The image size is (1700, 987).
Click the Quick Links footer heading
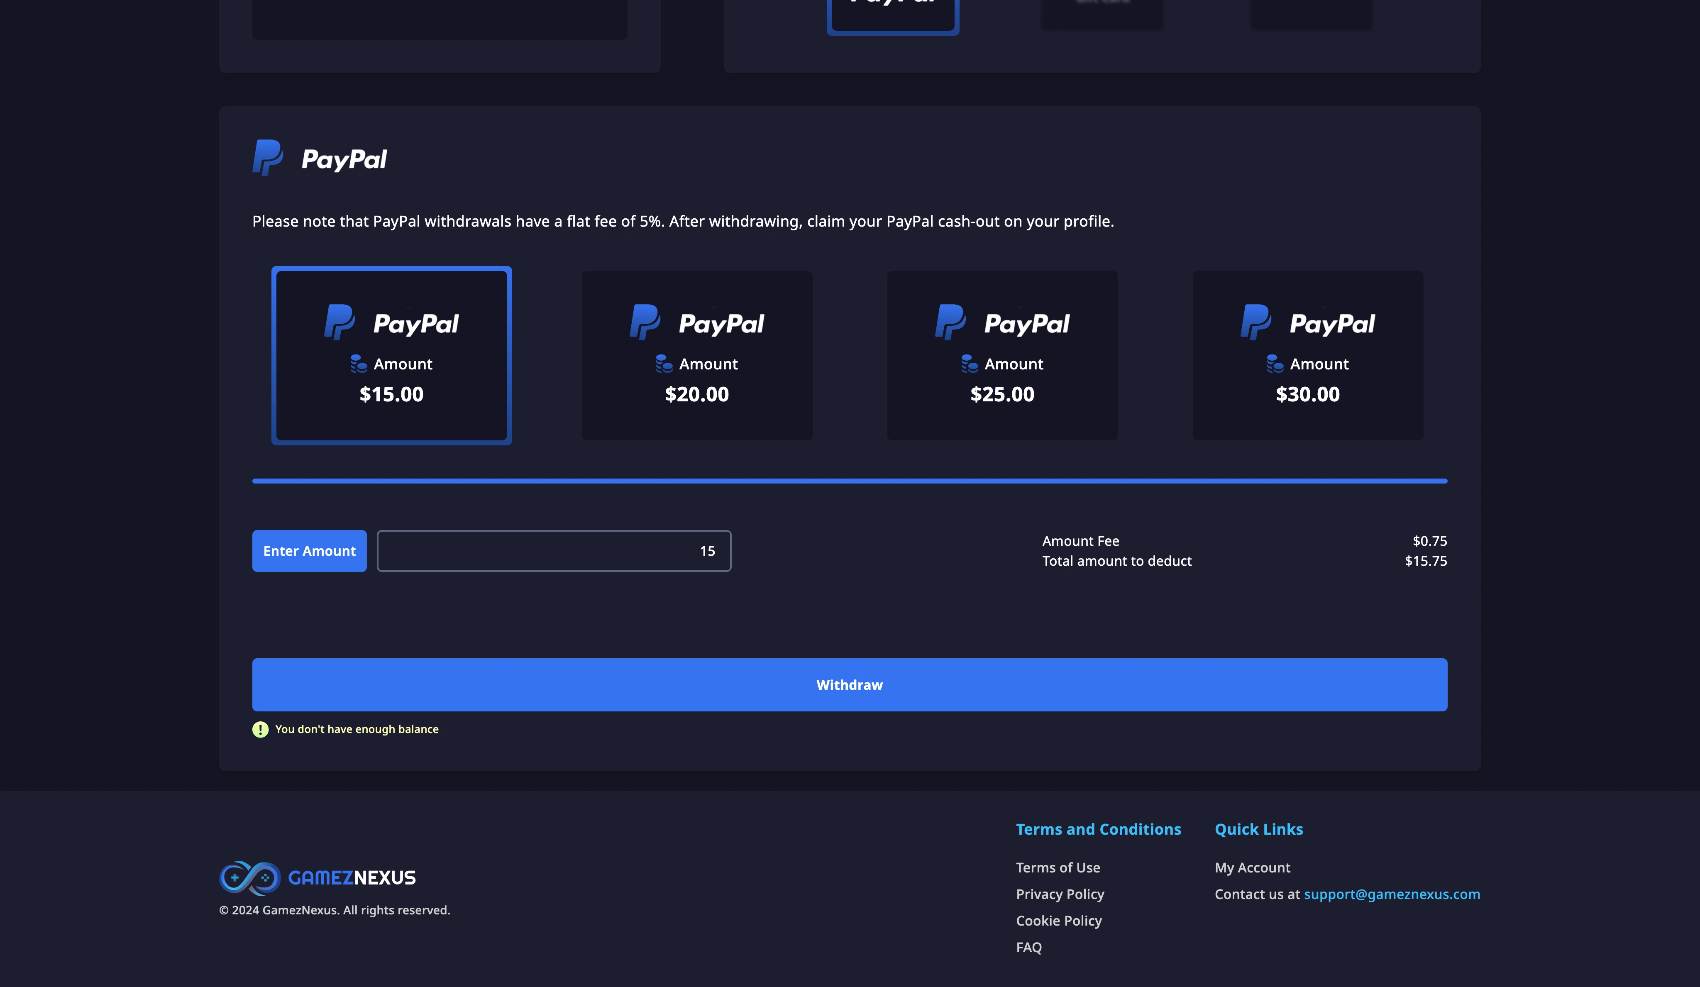[x=1259, y=829]
